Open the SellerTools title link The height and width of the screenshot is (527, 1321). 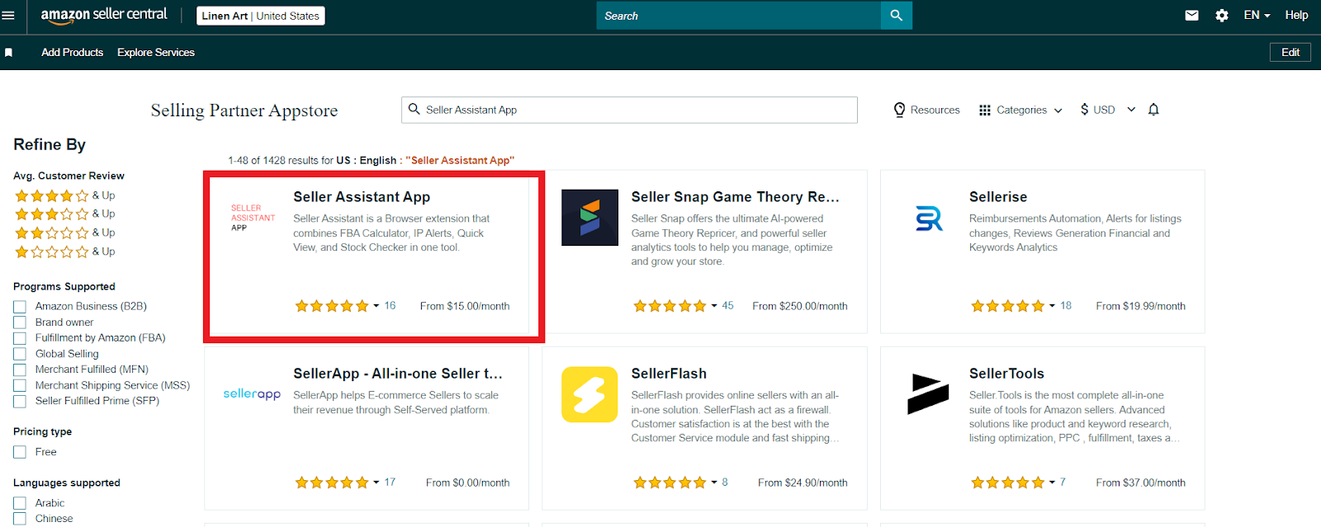(x=1006, y=374)
